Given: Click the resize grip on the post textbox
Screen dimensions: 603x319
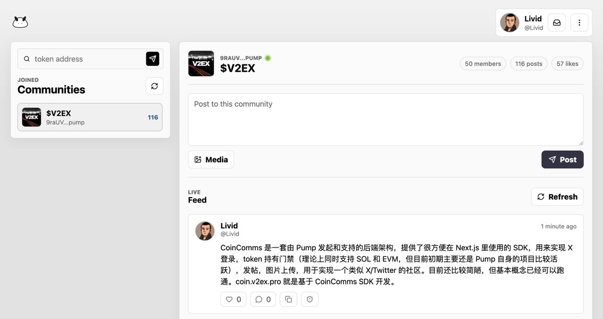Looking at the screenshot, I should (x=580, y=142).
